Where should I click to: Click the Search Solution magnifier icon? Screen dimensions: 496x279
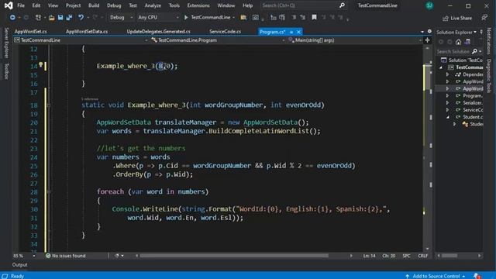click(x=474, y=51)
